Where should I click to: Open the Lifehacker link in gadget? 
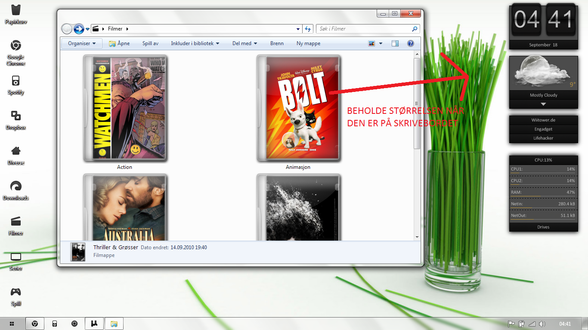pyautogui.click(x=543, y=138)
